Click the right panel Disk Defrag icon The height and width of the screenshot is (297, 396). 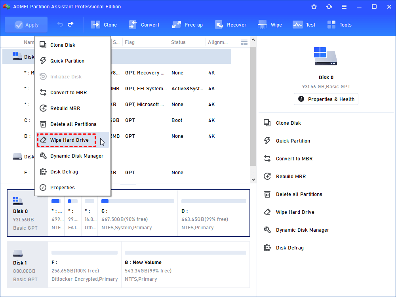(267, 248)
